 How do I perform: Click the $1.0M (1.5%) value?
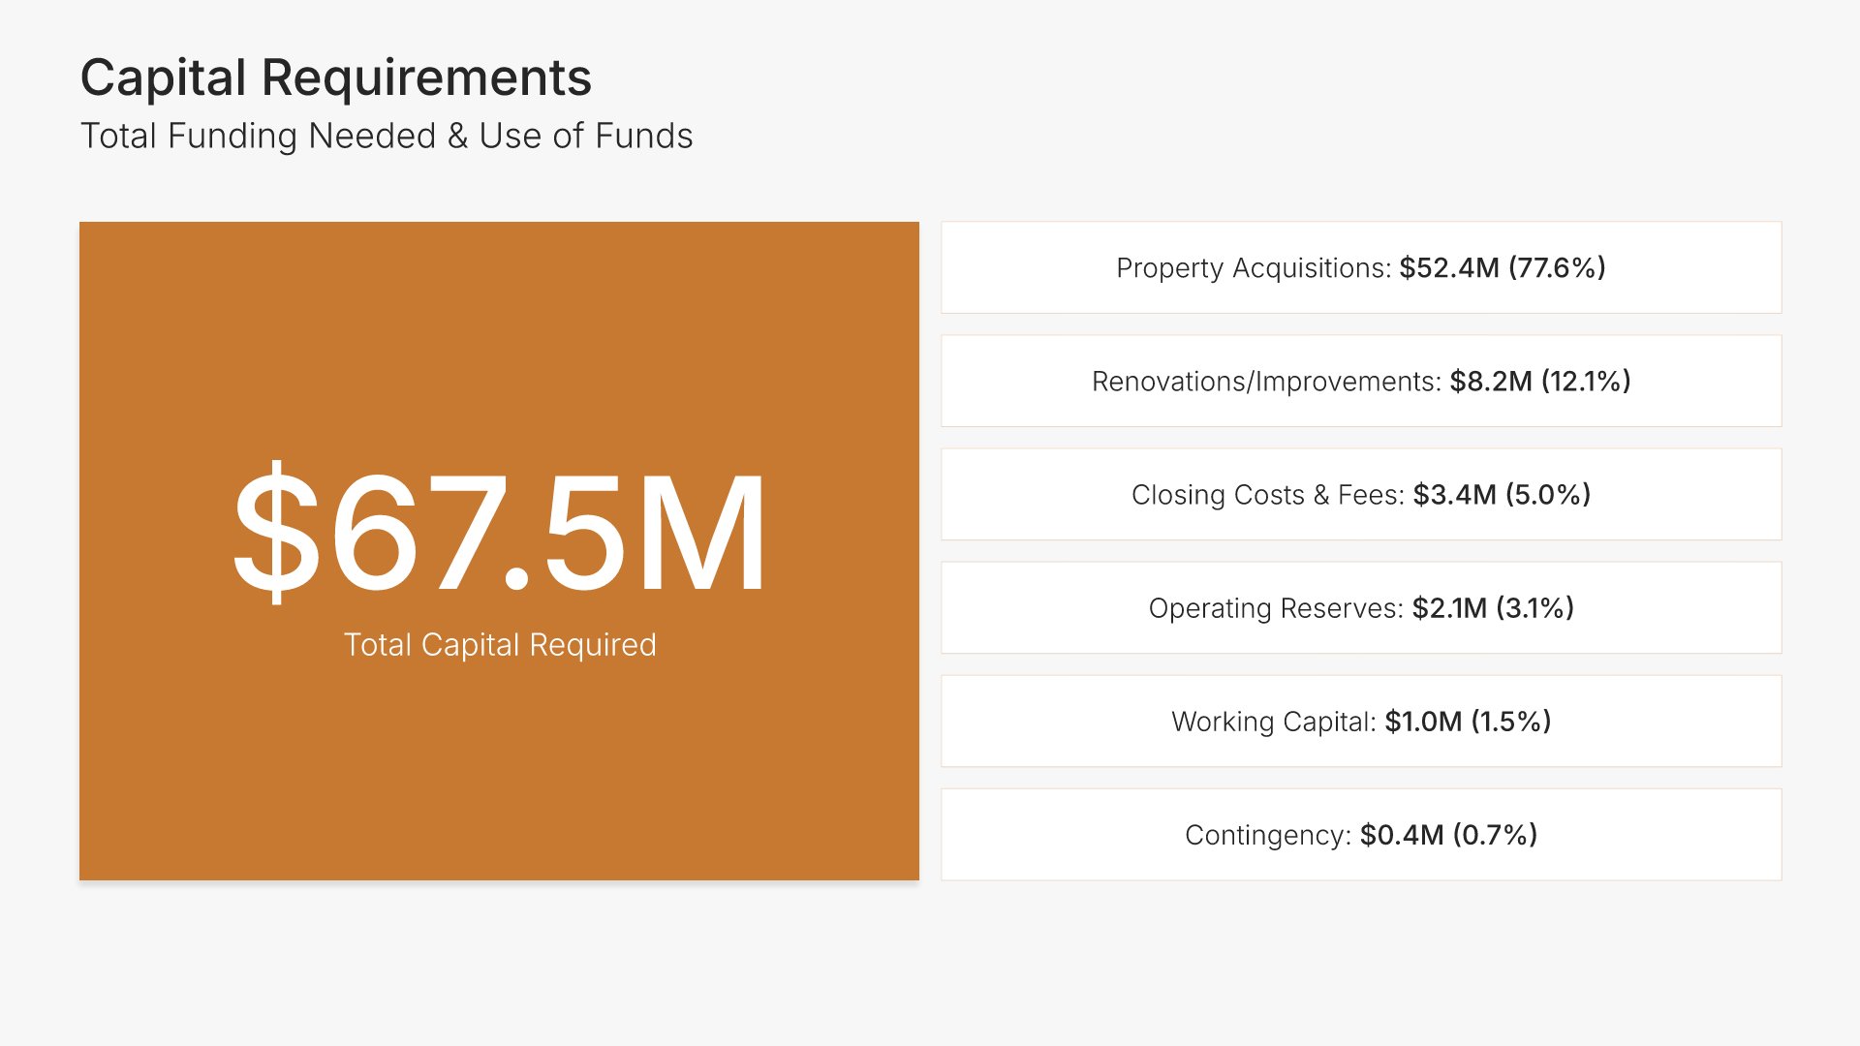(x=1468, y=721)
